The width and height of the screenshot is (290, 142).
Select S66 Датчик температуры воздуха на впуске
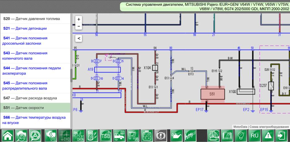(35, 120)
